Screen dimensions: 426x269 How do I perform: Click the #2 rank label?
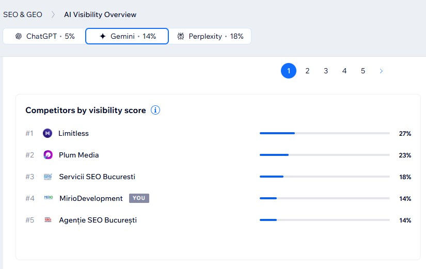(x=29, y=155)
